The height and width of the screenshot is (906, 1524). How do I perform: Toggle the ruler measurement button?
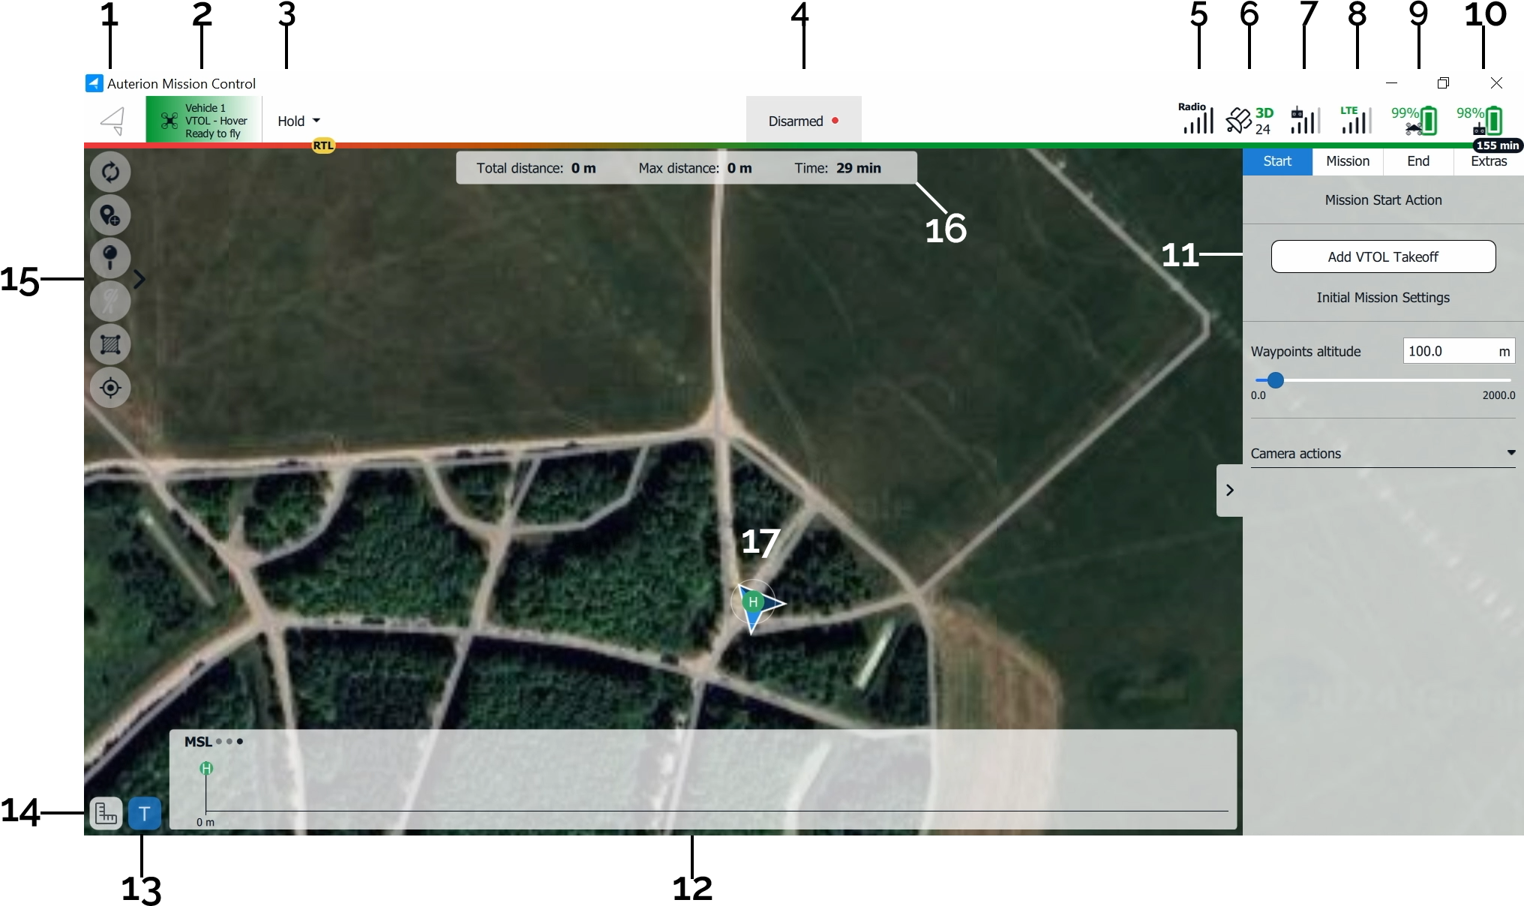click(x=106, y=813)
